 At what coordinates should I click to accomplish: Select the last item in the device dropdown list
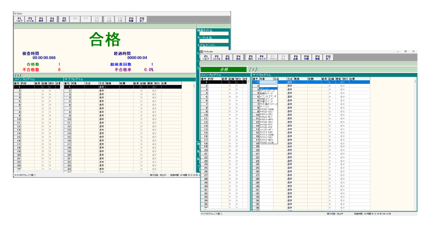265,142
